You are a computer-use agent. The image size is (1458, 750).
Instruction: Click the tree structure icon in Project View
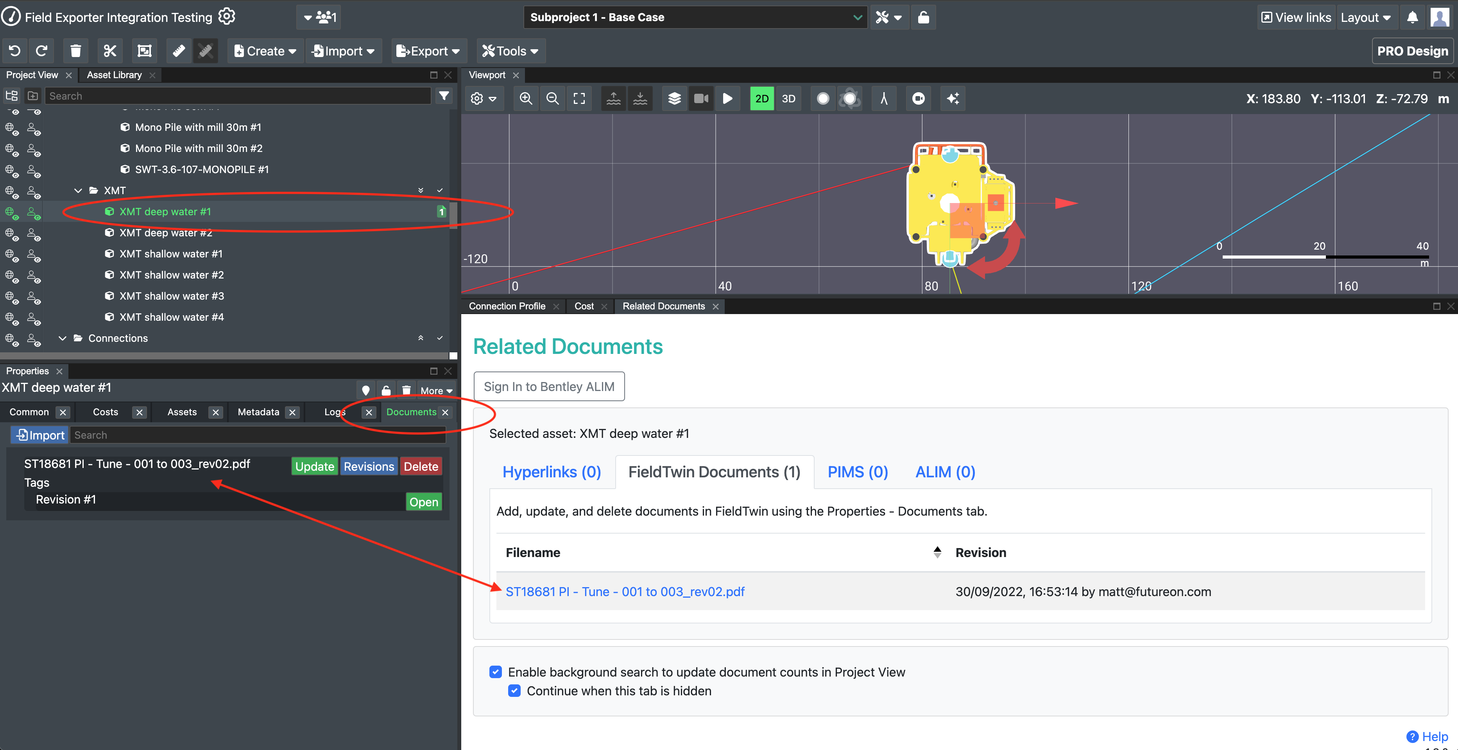tap(12, 96)
